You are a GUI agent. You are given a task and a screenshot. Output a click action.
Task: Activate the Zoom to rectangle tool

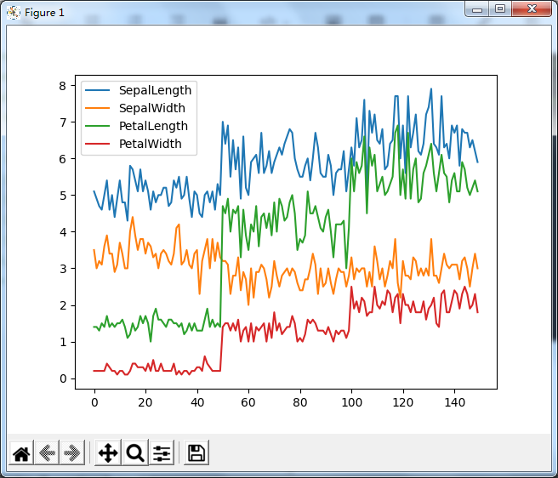(x=135, y=452)
